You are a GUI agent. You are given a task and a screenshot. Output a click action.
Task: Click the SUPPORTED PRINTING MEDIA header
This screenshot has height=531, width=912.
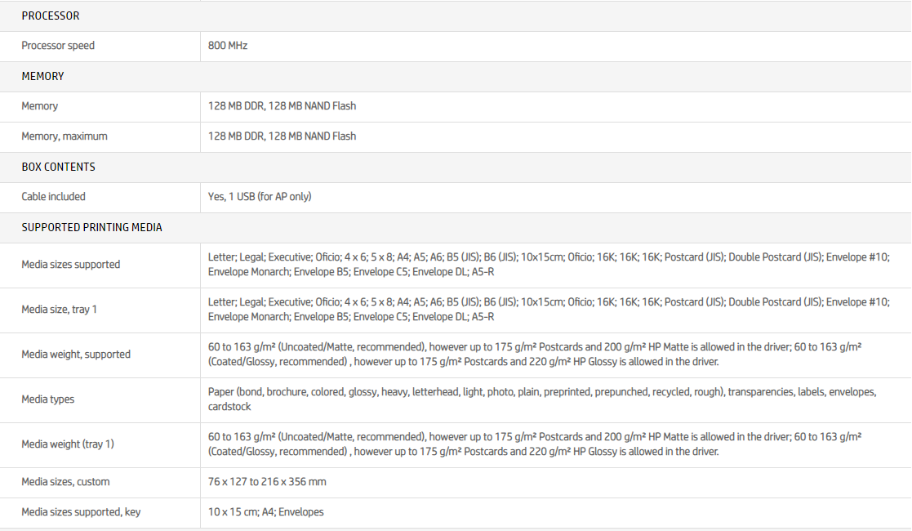click(x=91, y=227)
